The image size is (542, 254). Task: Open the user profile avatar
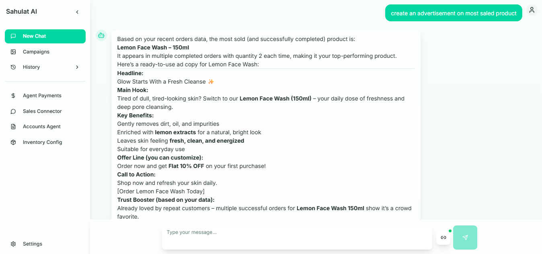pyautogui.click(x=532, y=10)
